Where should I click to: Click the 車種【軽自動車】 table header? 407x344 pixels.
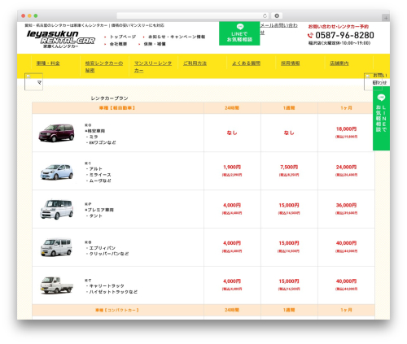click(x=117, y=108)
